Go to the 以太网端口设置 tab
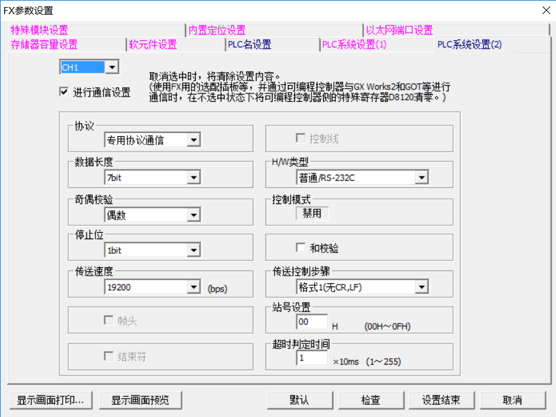The image size is (556, 417). point(399,30)
